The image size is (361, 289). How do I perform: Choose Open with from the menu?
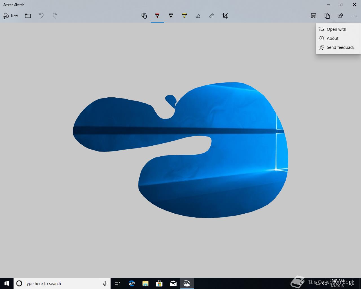click(338, 29)
